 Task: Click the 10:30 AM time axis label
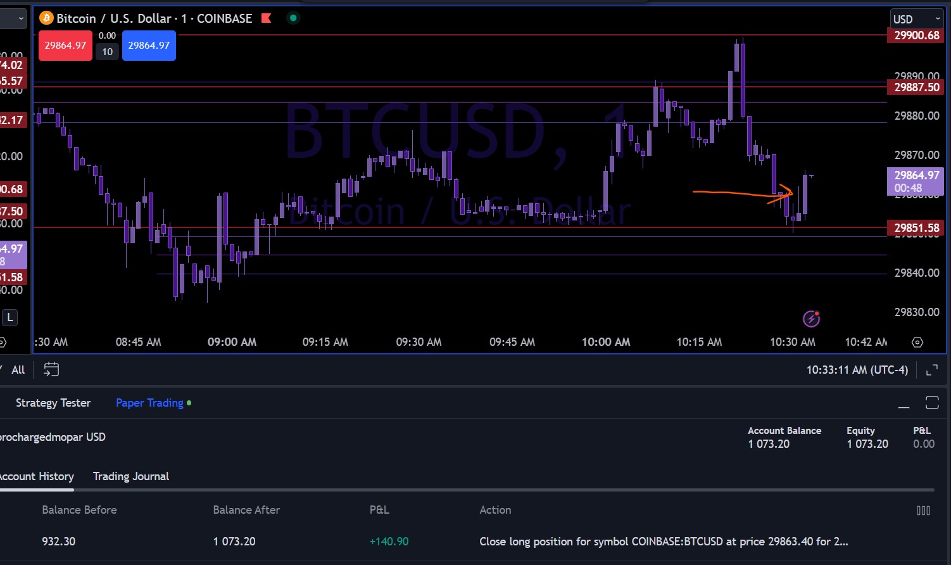[x=792, y=342]
